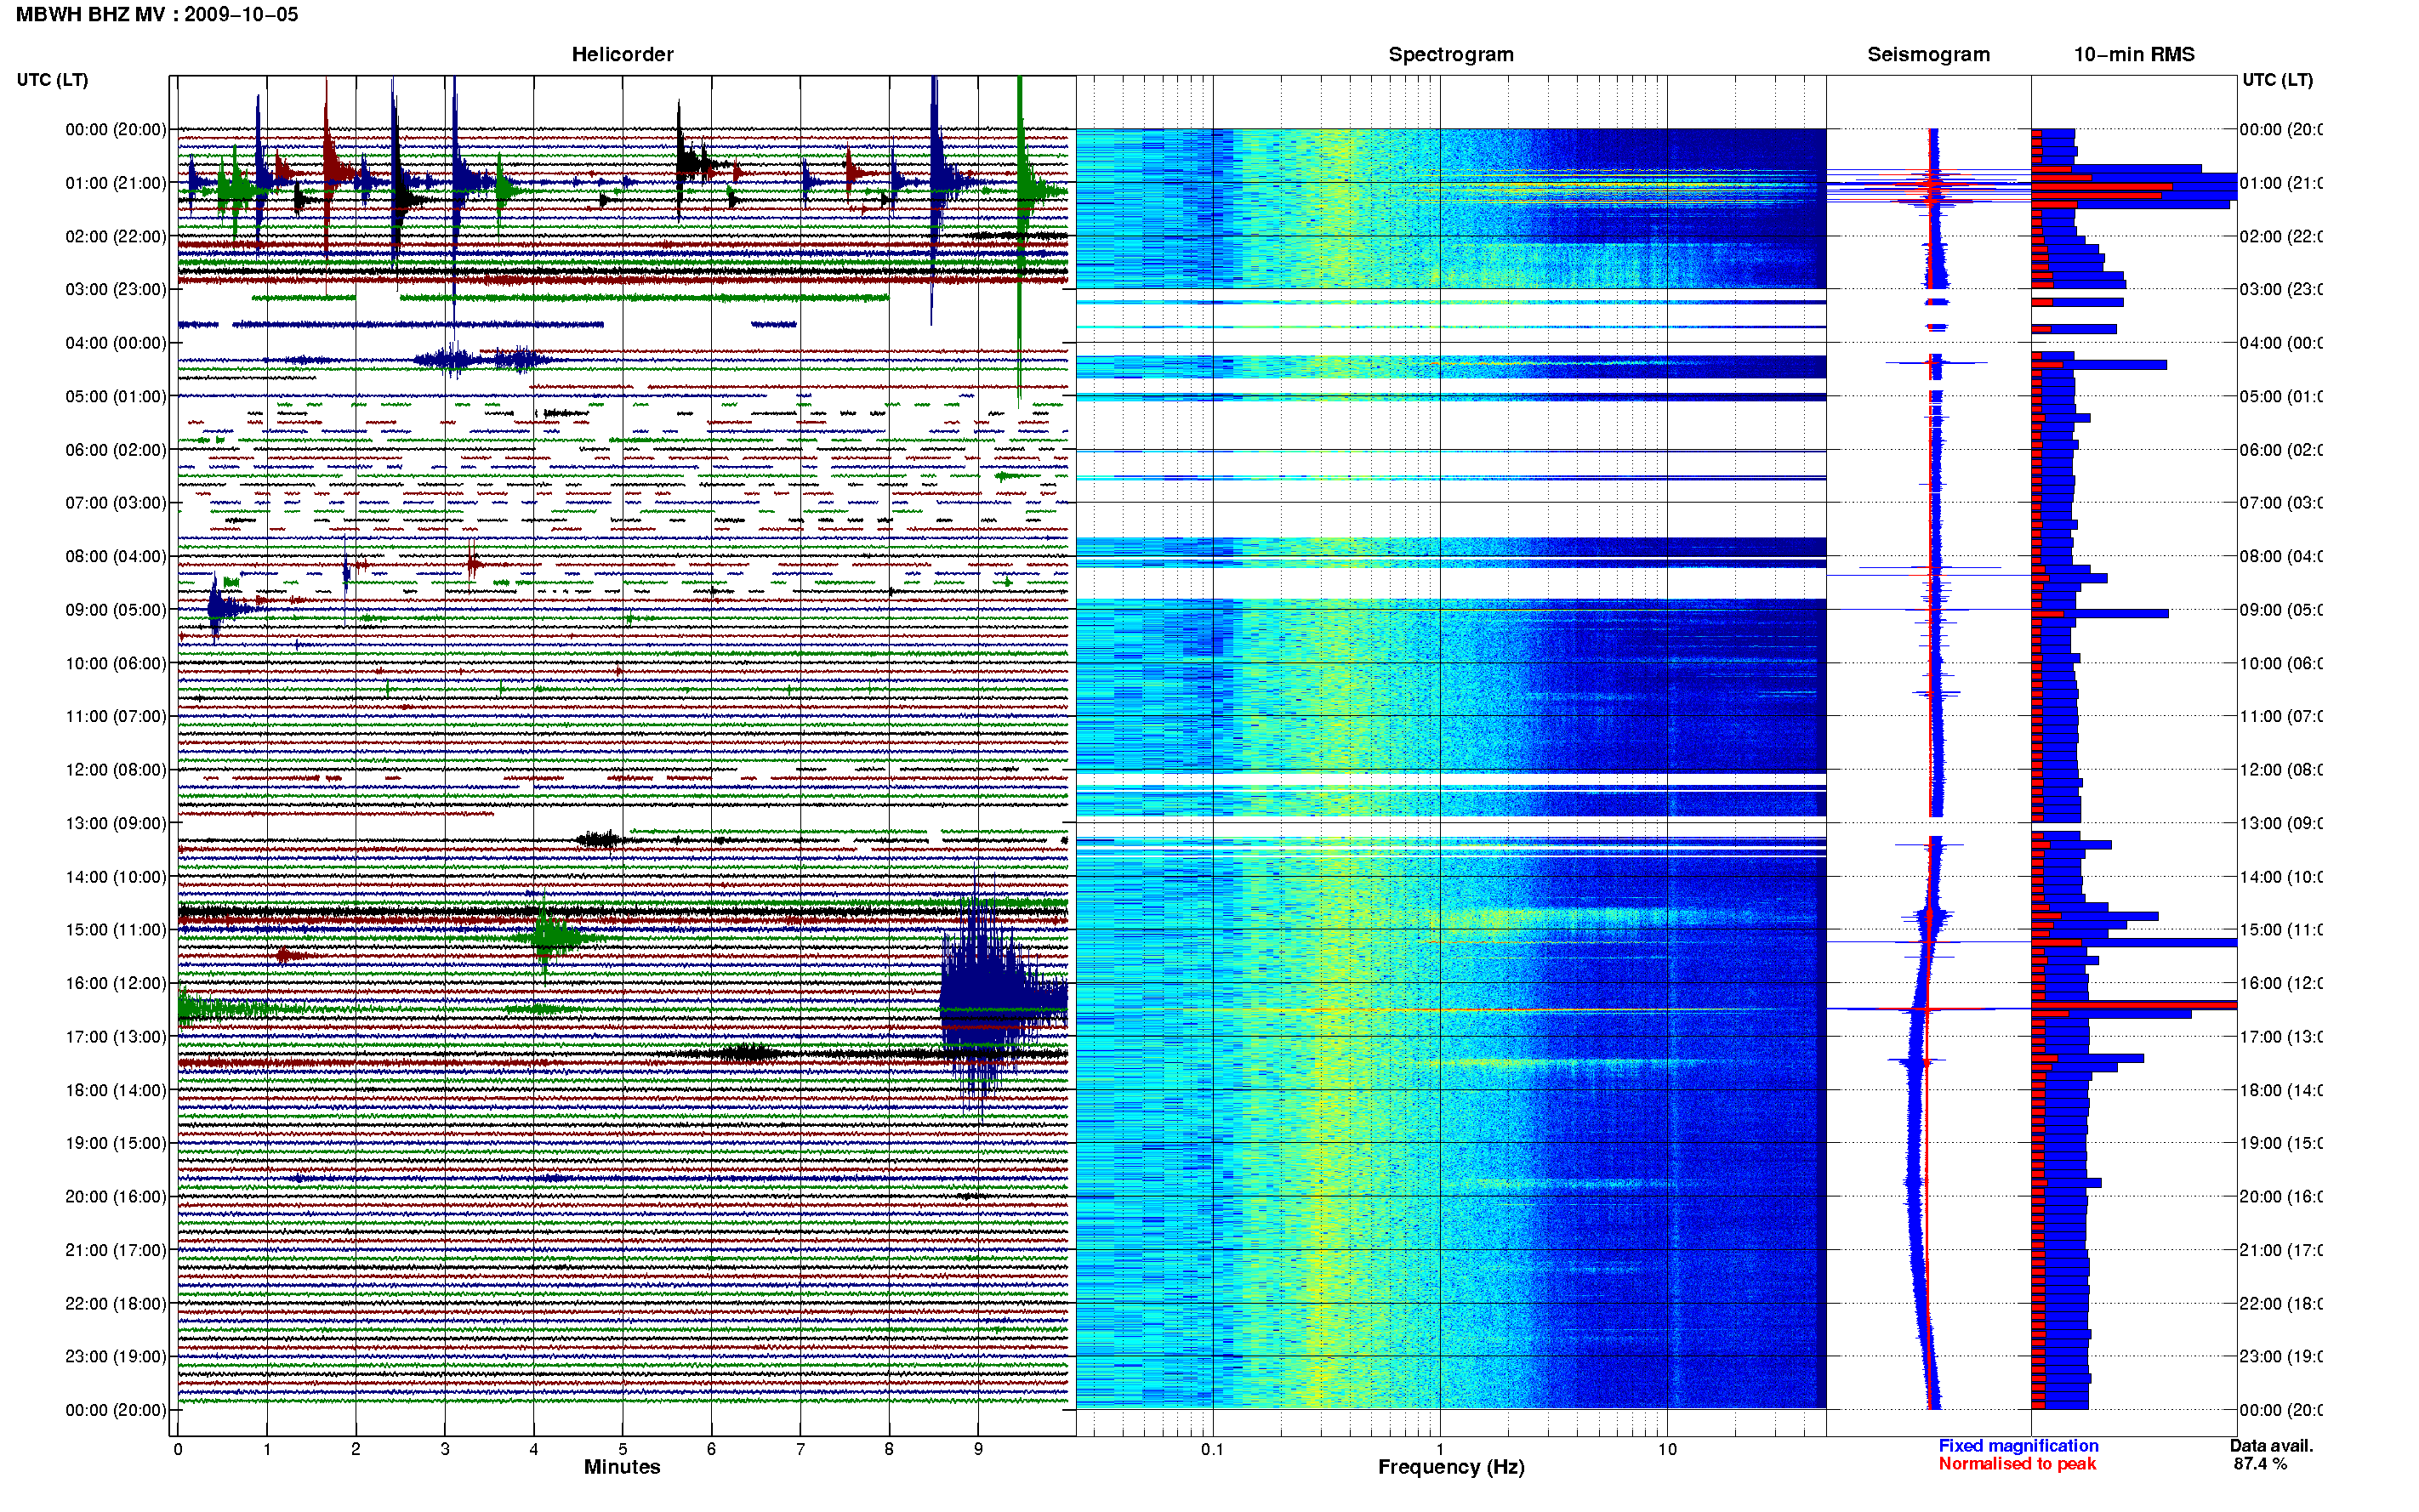Viewport: 2419px width, 1512px height.
Task: Click left time label 02:00 (22:00)
Action: point(116,237)
